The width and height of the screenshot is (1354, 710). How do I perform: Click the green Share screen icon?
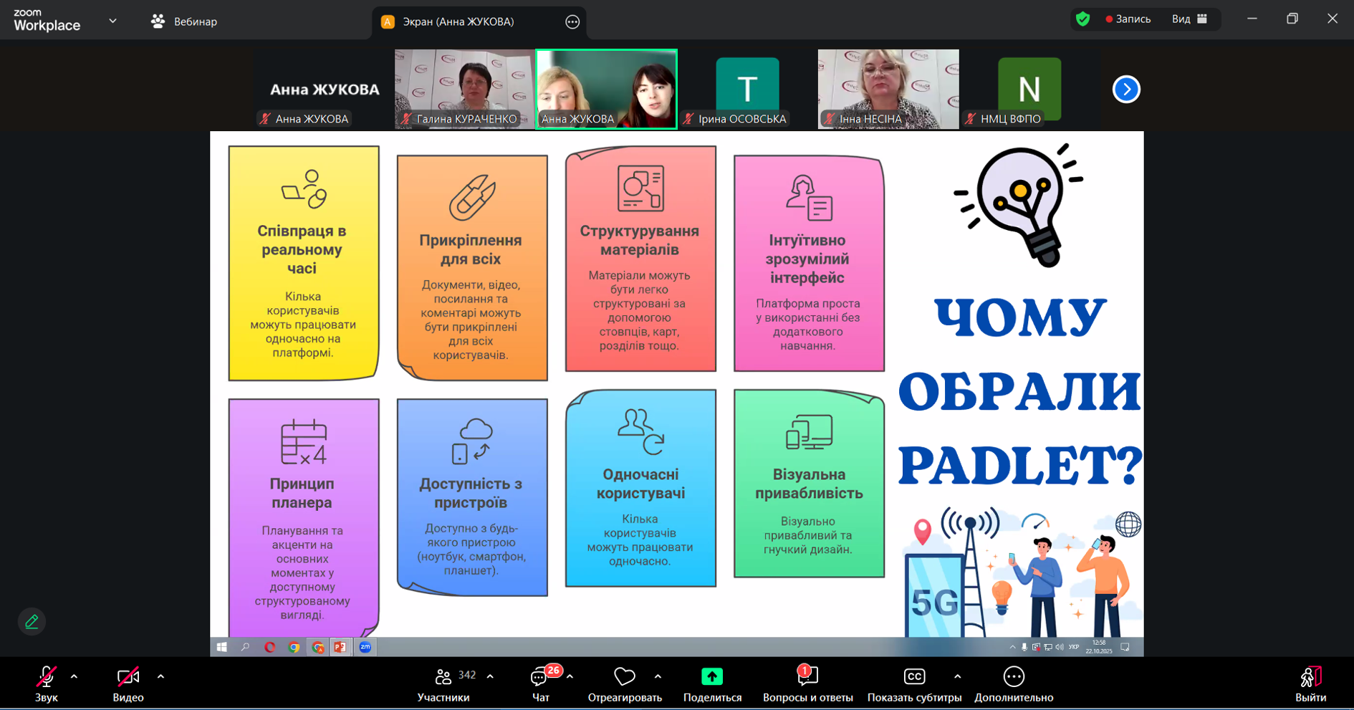point(711,677)
